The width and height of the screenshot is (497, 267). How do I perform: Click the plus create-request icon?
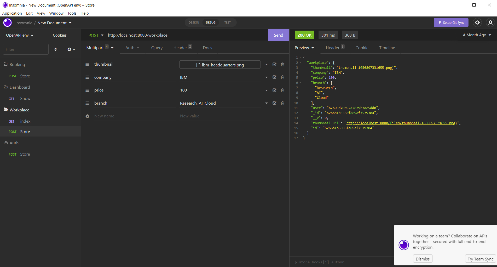coord(71,49)
